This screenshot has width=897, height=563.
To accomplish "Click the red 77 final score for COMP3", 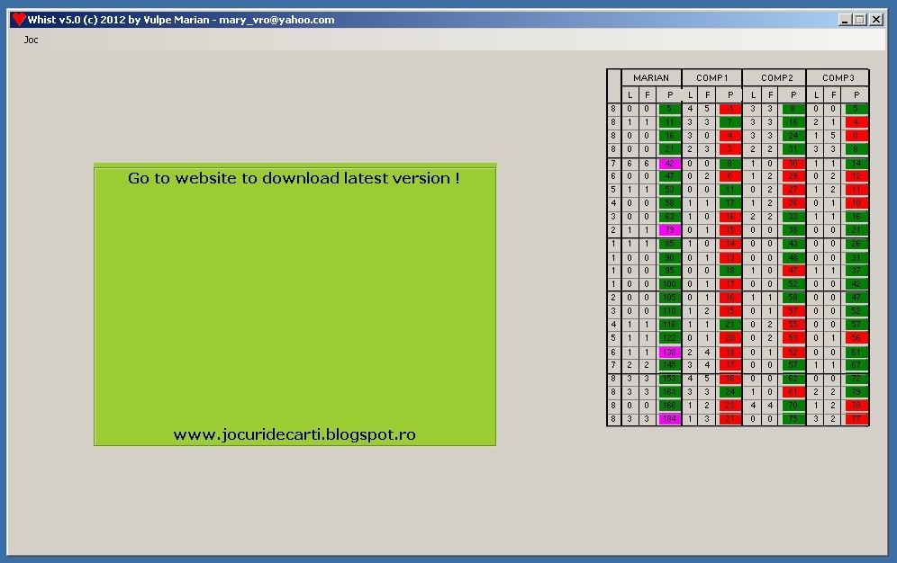I will coord(856,419).
